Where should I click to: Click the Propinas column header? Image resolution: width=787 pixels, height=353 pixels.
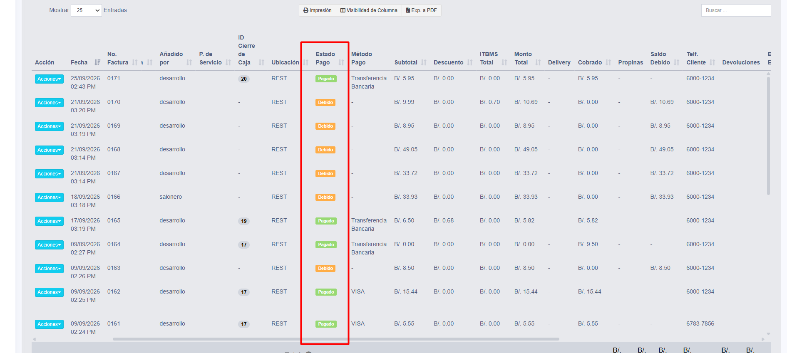(x=631, y=62)
